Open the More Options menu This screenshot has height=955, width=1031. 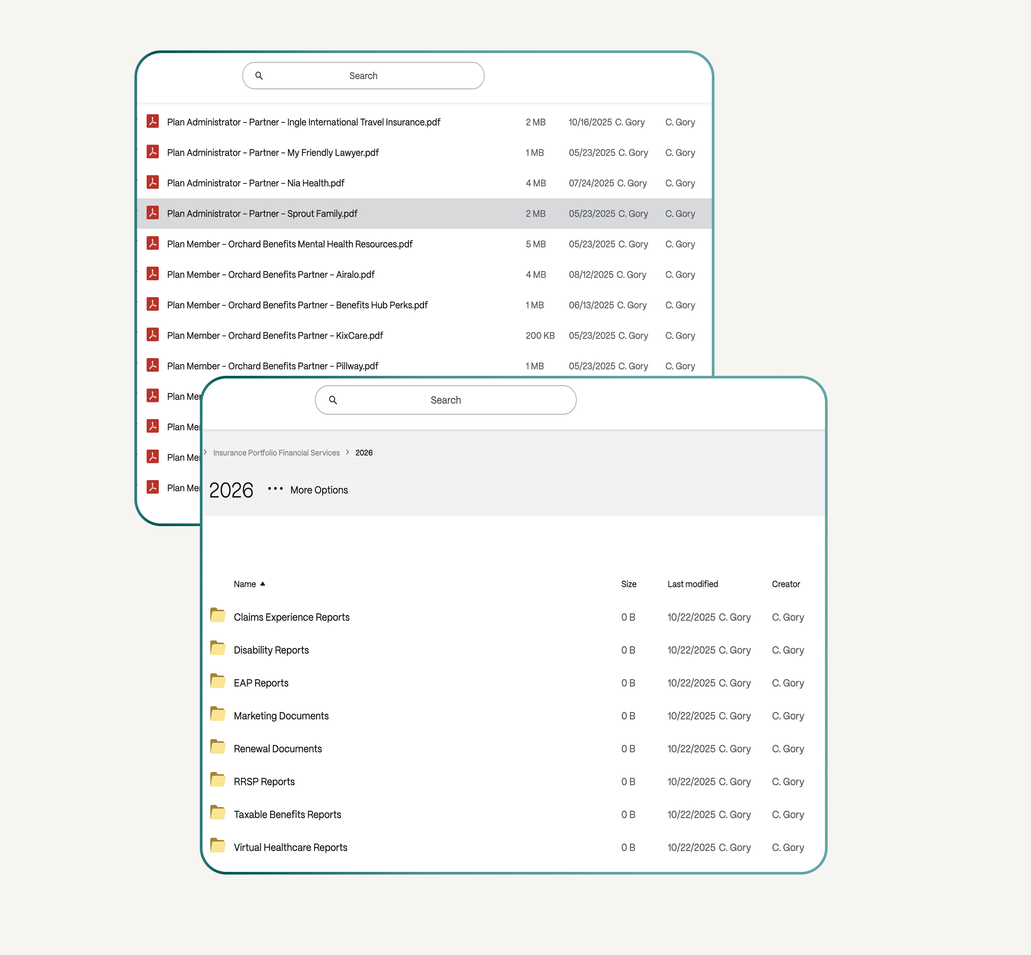[319, 490]
